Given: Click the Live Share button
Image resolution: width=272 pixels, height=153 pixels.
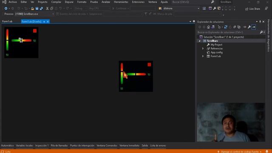Looking at the screenshot, I should pyautogui.click(x=252, y=8).
